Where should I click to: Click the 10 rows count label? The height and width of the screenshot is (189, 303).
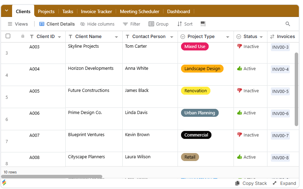10,172
